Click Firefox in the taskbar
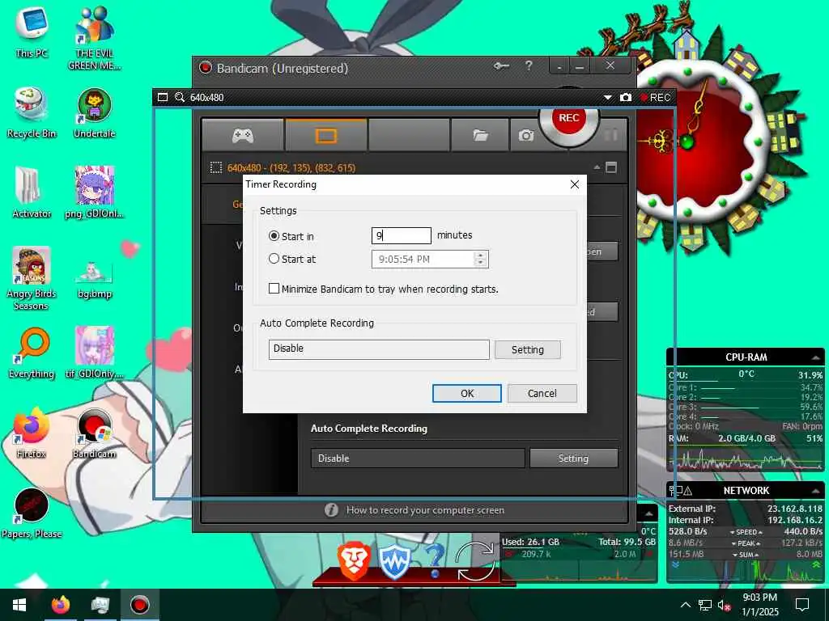 [x=60, y=605]
